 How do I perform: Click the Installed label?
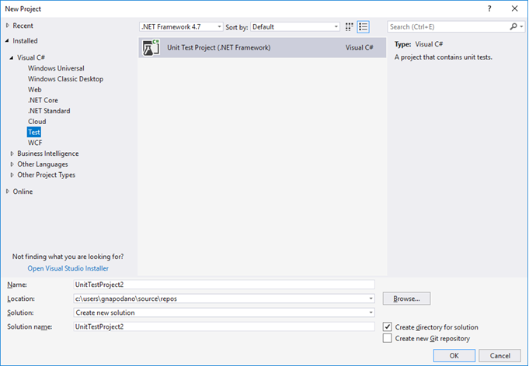click(x=25, y=41)
